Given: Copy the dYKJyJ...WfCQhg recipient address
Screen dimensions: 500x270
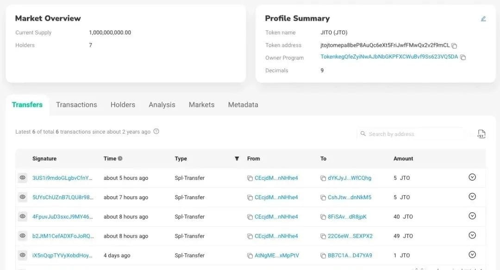Looking at the screenshot, I should coord(323,178).
